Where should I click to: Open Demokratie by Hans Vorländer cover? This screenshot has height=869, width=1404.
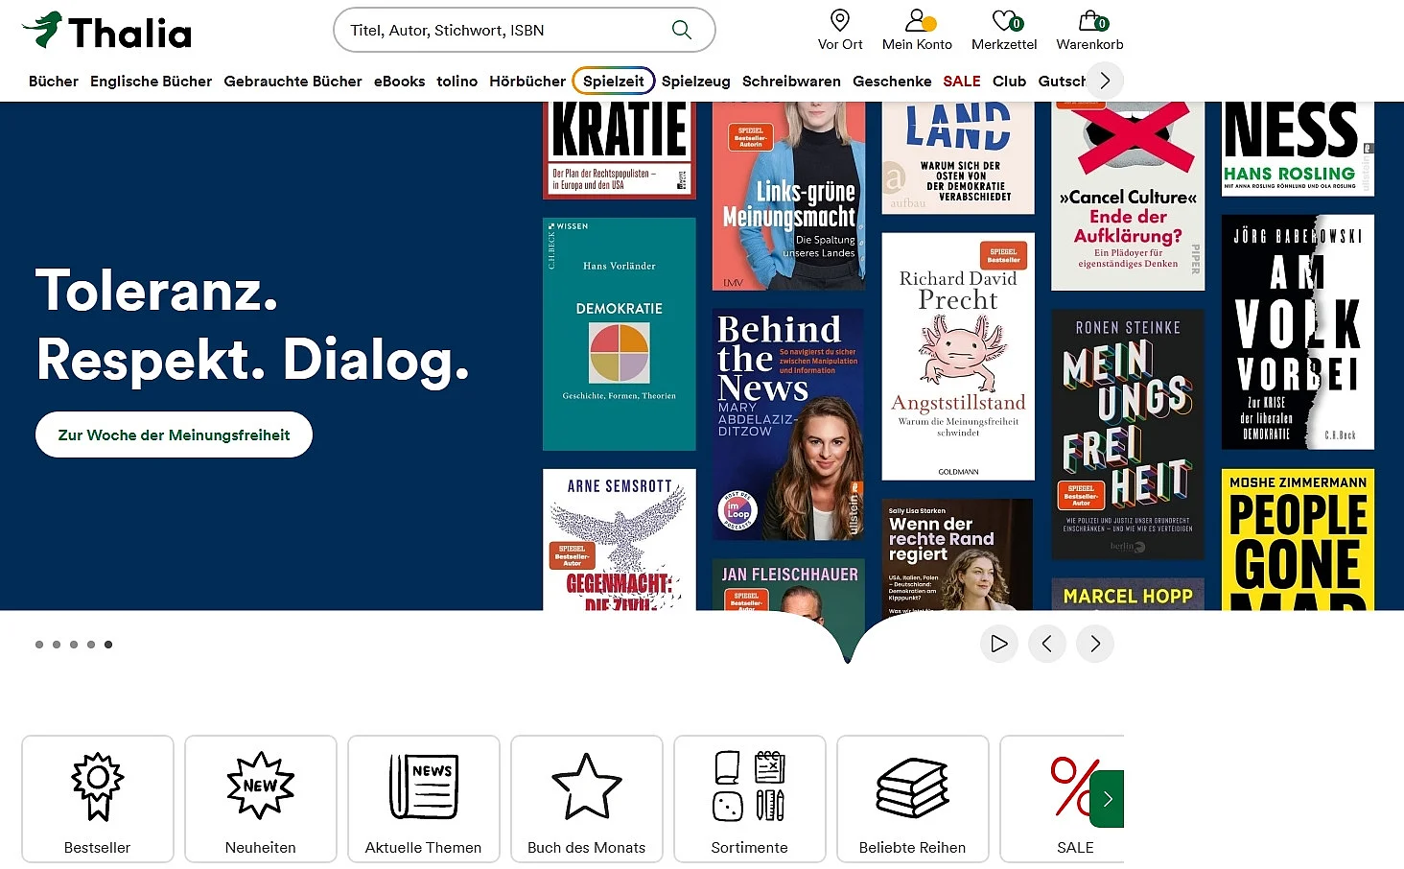[619, 334]
